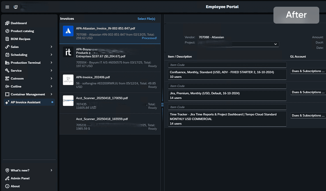
Task: Click the AP Invoice Assistant sparkle icon
Action: 7,102
